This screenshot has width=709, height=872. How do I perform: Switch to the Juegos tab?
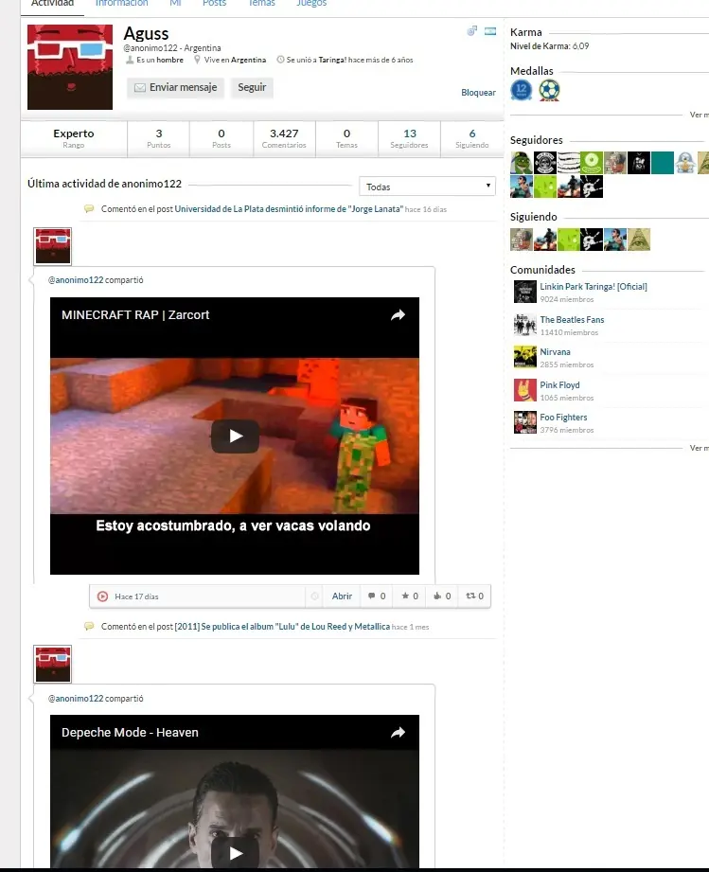(311, 4)
